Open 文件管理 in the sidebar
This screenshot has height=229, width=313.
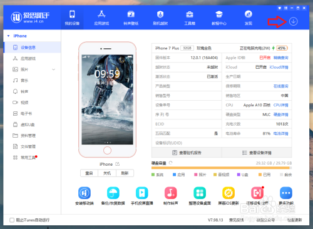(x=33, y=146)
